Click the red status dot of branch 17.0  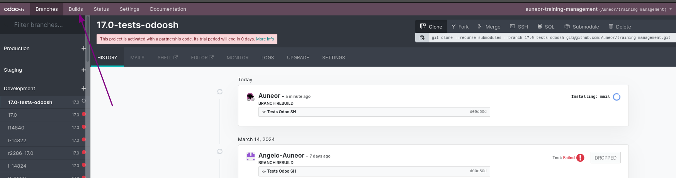[x=83, y=114]
